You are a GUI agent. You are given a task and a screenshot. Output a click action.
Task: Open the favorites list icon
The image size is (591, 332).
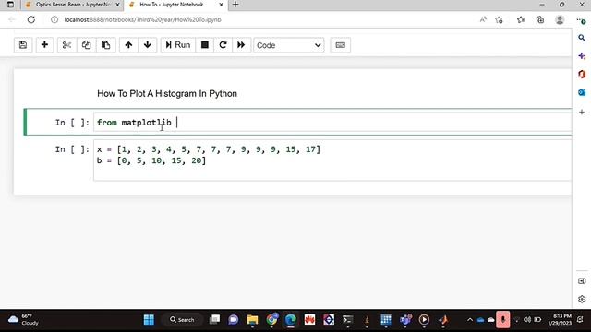(x=521, y=19)
